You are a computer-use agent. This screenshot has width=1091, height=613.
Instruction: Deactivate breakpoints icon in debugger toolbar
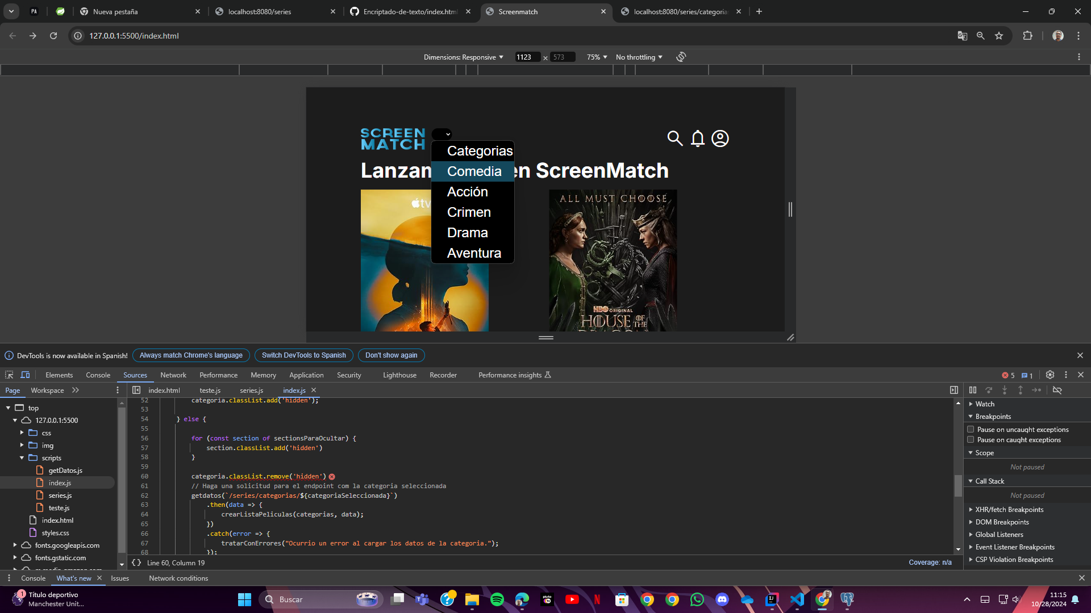tap(1057, 390)
